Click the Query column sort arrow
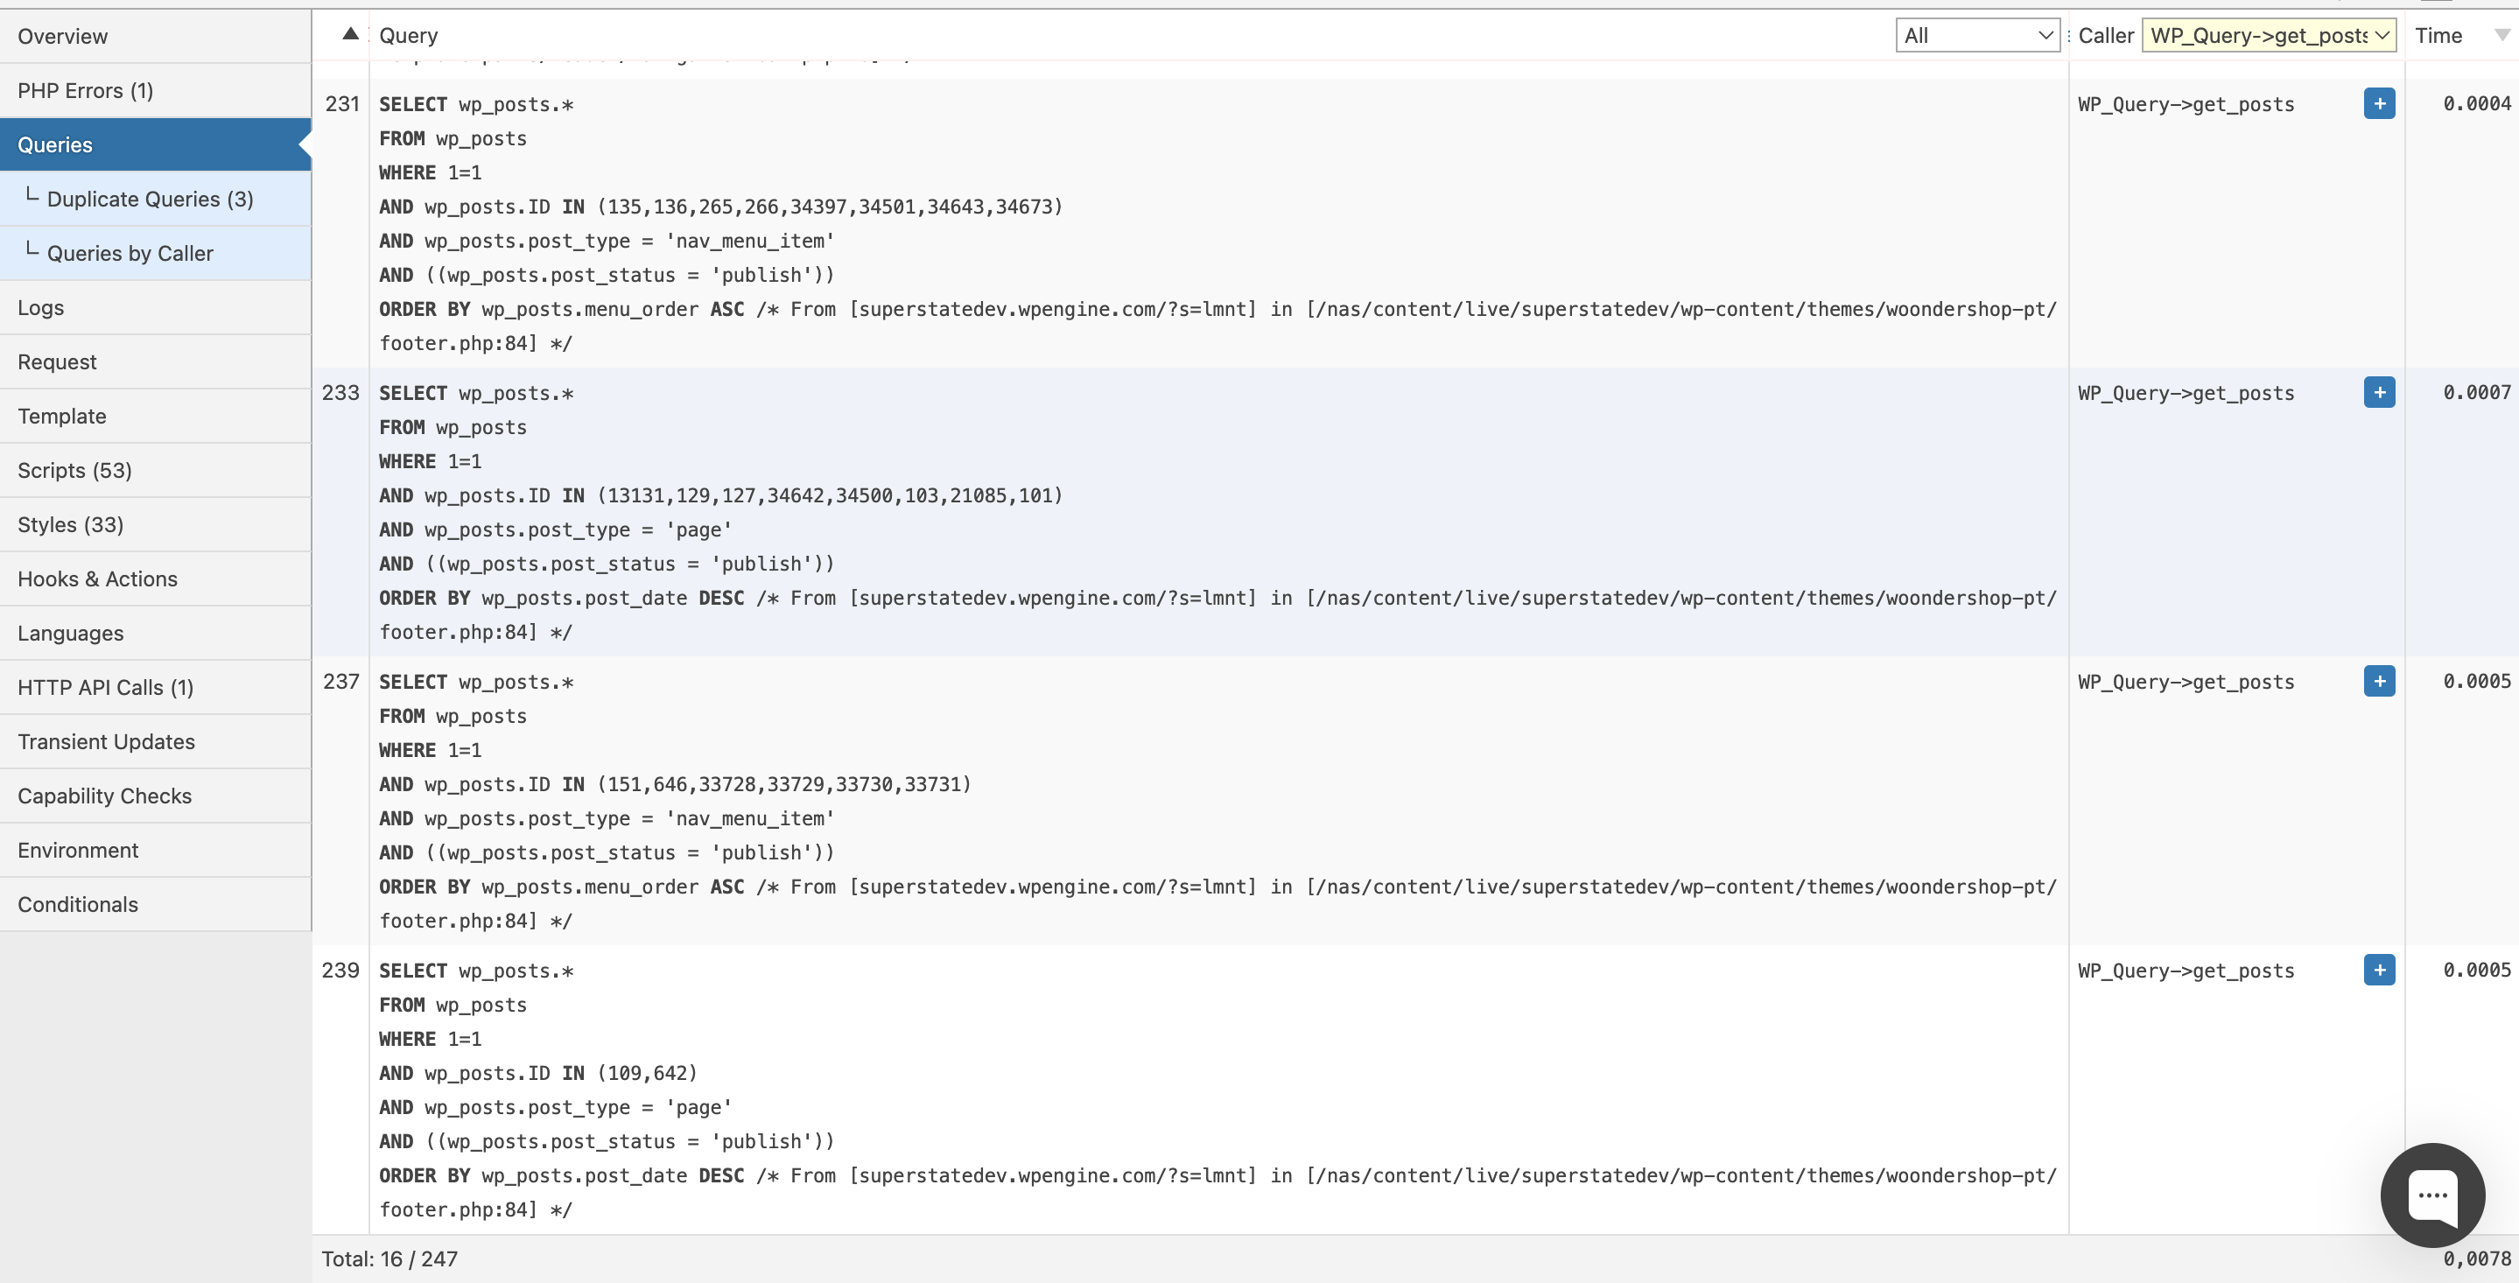The height and width of the screenshot is (1283, 2519). pyautogui.click(x=348, y=32)
